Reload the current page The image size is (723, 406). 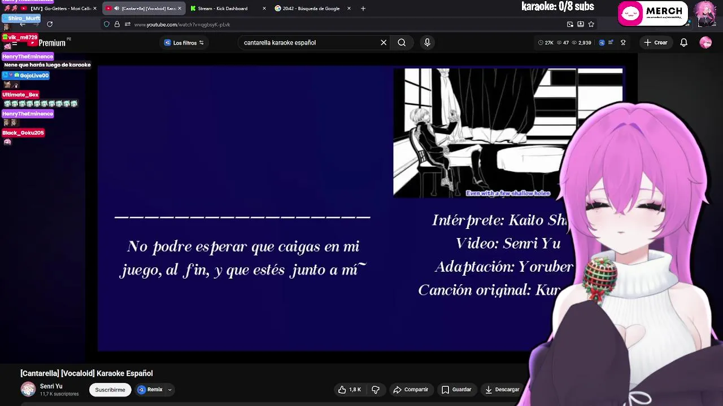pyautogui.click(x=50, y=24)
